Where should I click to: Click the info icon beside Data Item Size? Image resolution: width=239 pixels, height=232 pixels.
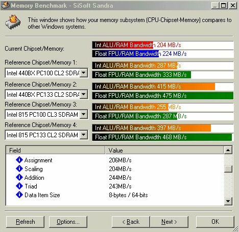pyautogui.click(x=19, y=195)
